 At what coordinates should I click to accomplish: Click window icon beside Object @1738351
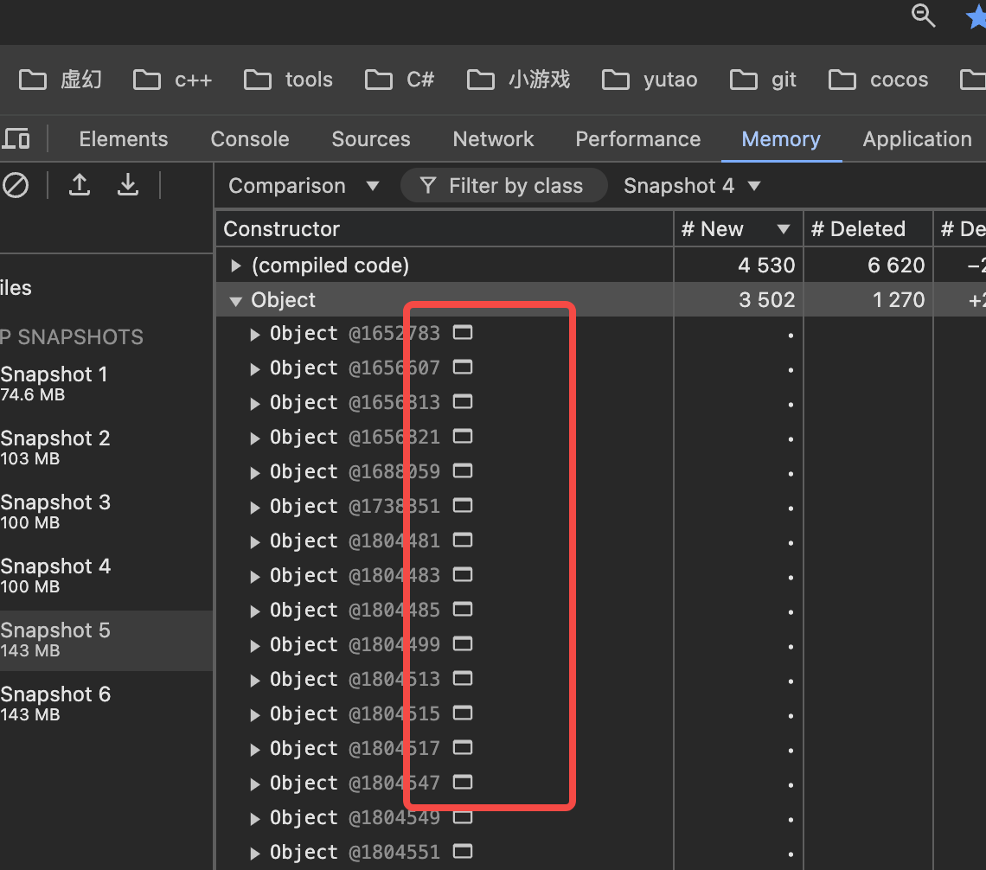tap(463, 505)
